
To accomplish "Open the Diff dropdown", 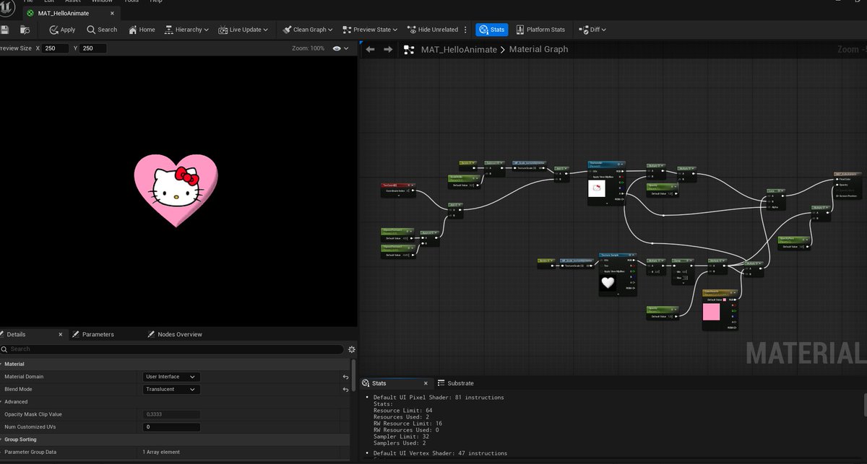I will pyautogui.click(x=592, y=30).
